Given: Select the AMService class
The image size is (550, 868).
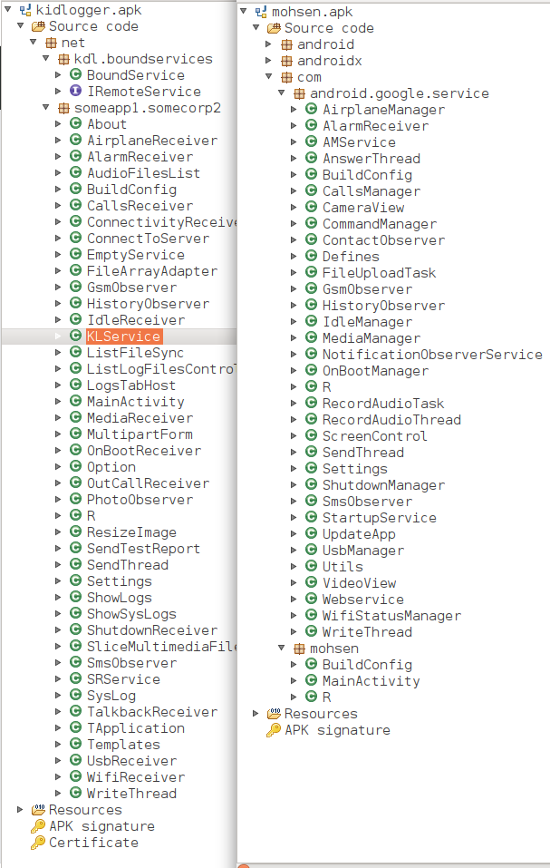Looking at the screenshot, I should (360, 142).
